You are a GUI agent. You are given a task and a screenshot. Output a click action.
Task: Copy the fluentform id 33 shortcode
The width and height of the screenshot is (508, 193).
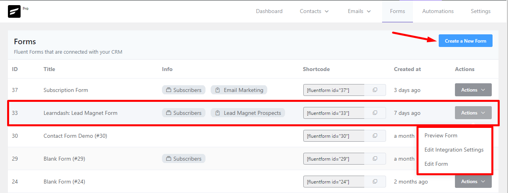click(375, 113)
